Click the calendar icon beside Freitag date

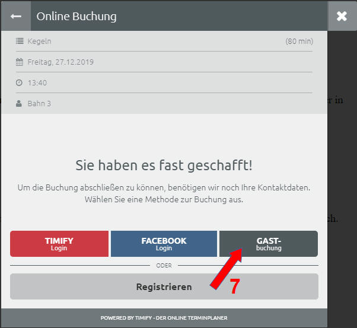(20, 62)
